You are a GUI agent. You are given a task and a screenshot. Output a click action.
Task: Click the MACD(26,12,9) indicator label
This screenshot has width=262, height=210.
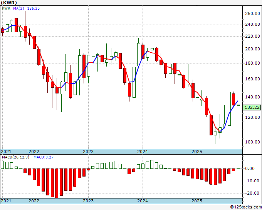[15, 157]
